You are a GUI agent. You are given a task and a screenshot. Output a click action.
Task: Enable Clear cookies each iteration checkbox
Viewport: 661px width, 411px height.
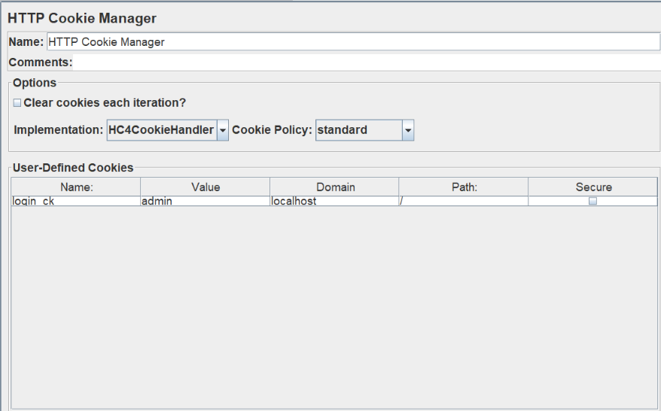tap(17, 103)
